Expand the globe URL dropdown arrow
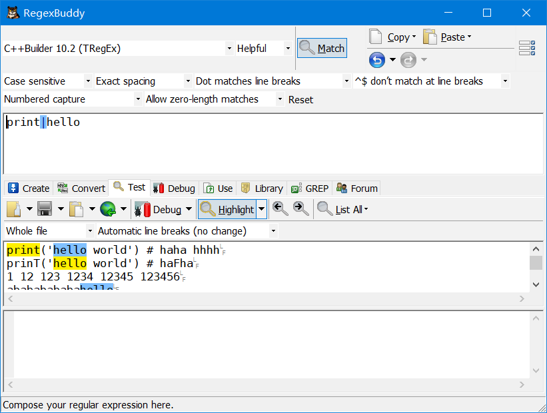 coord(123,209)
